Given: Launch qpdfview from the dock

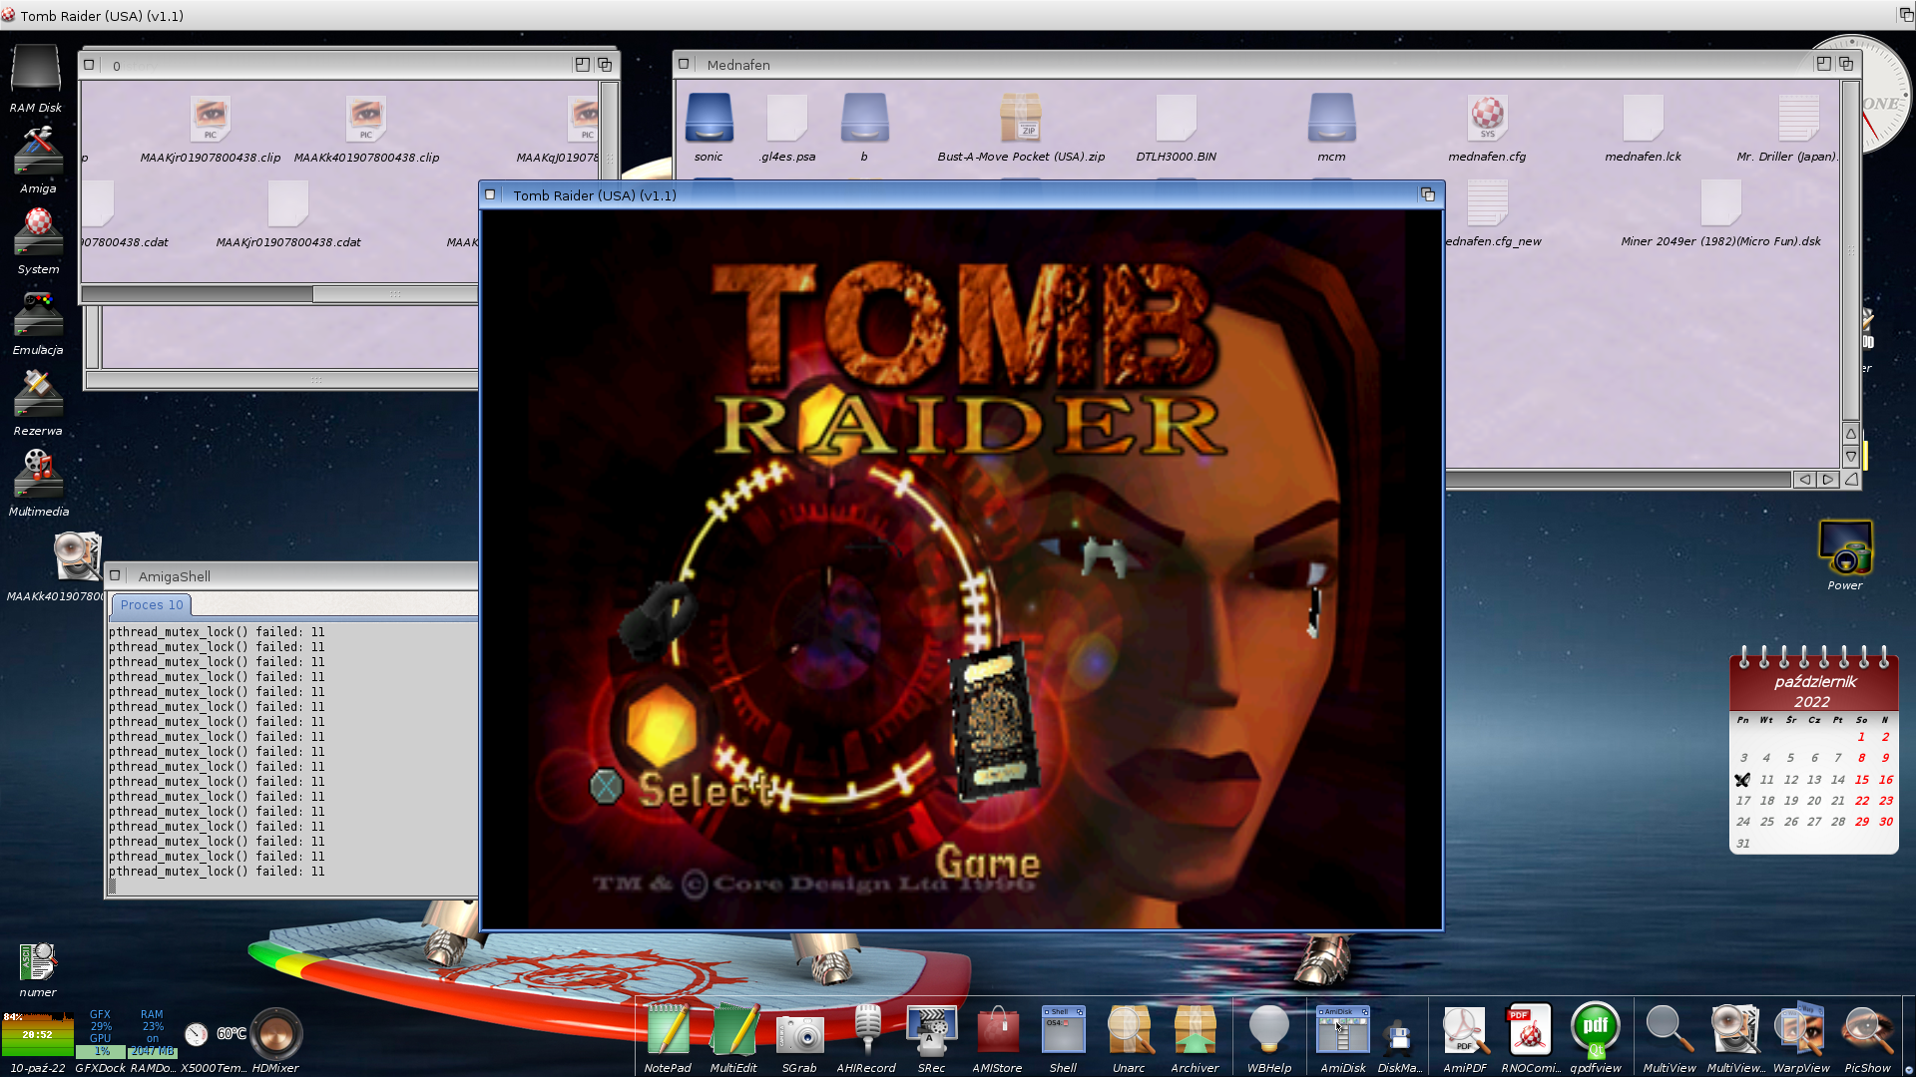Looking at the screenshot, I should click(x=1596, y=1037).
